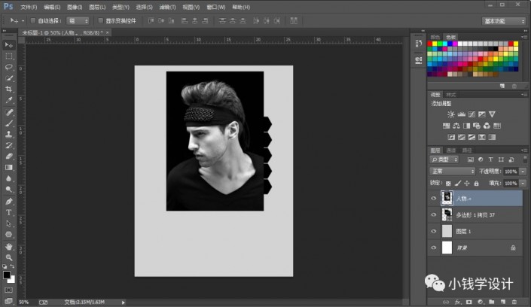
Task: Enable the 自动选择 checkbox
Action: 32,20
